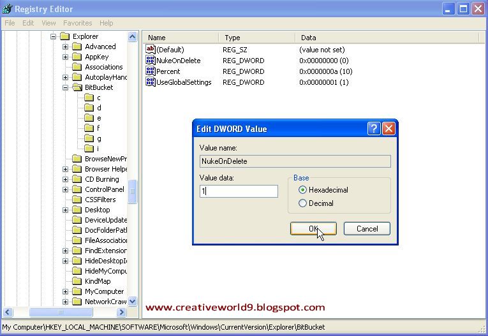Click folder icon of subkey c
This screenshot has height=336, width=488.
89,98
